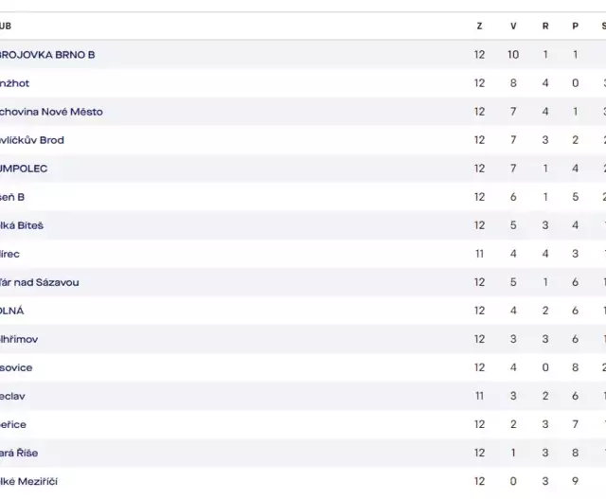The height and width of the screenshot is (499, 606).
Task: Click the OLNÁ club name
Action: point(11,311)
